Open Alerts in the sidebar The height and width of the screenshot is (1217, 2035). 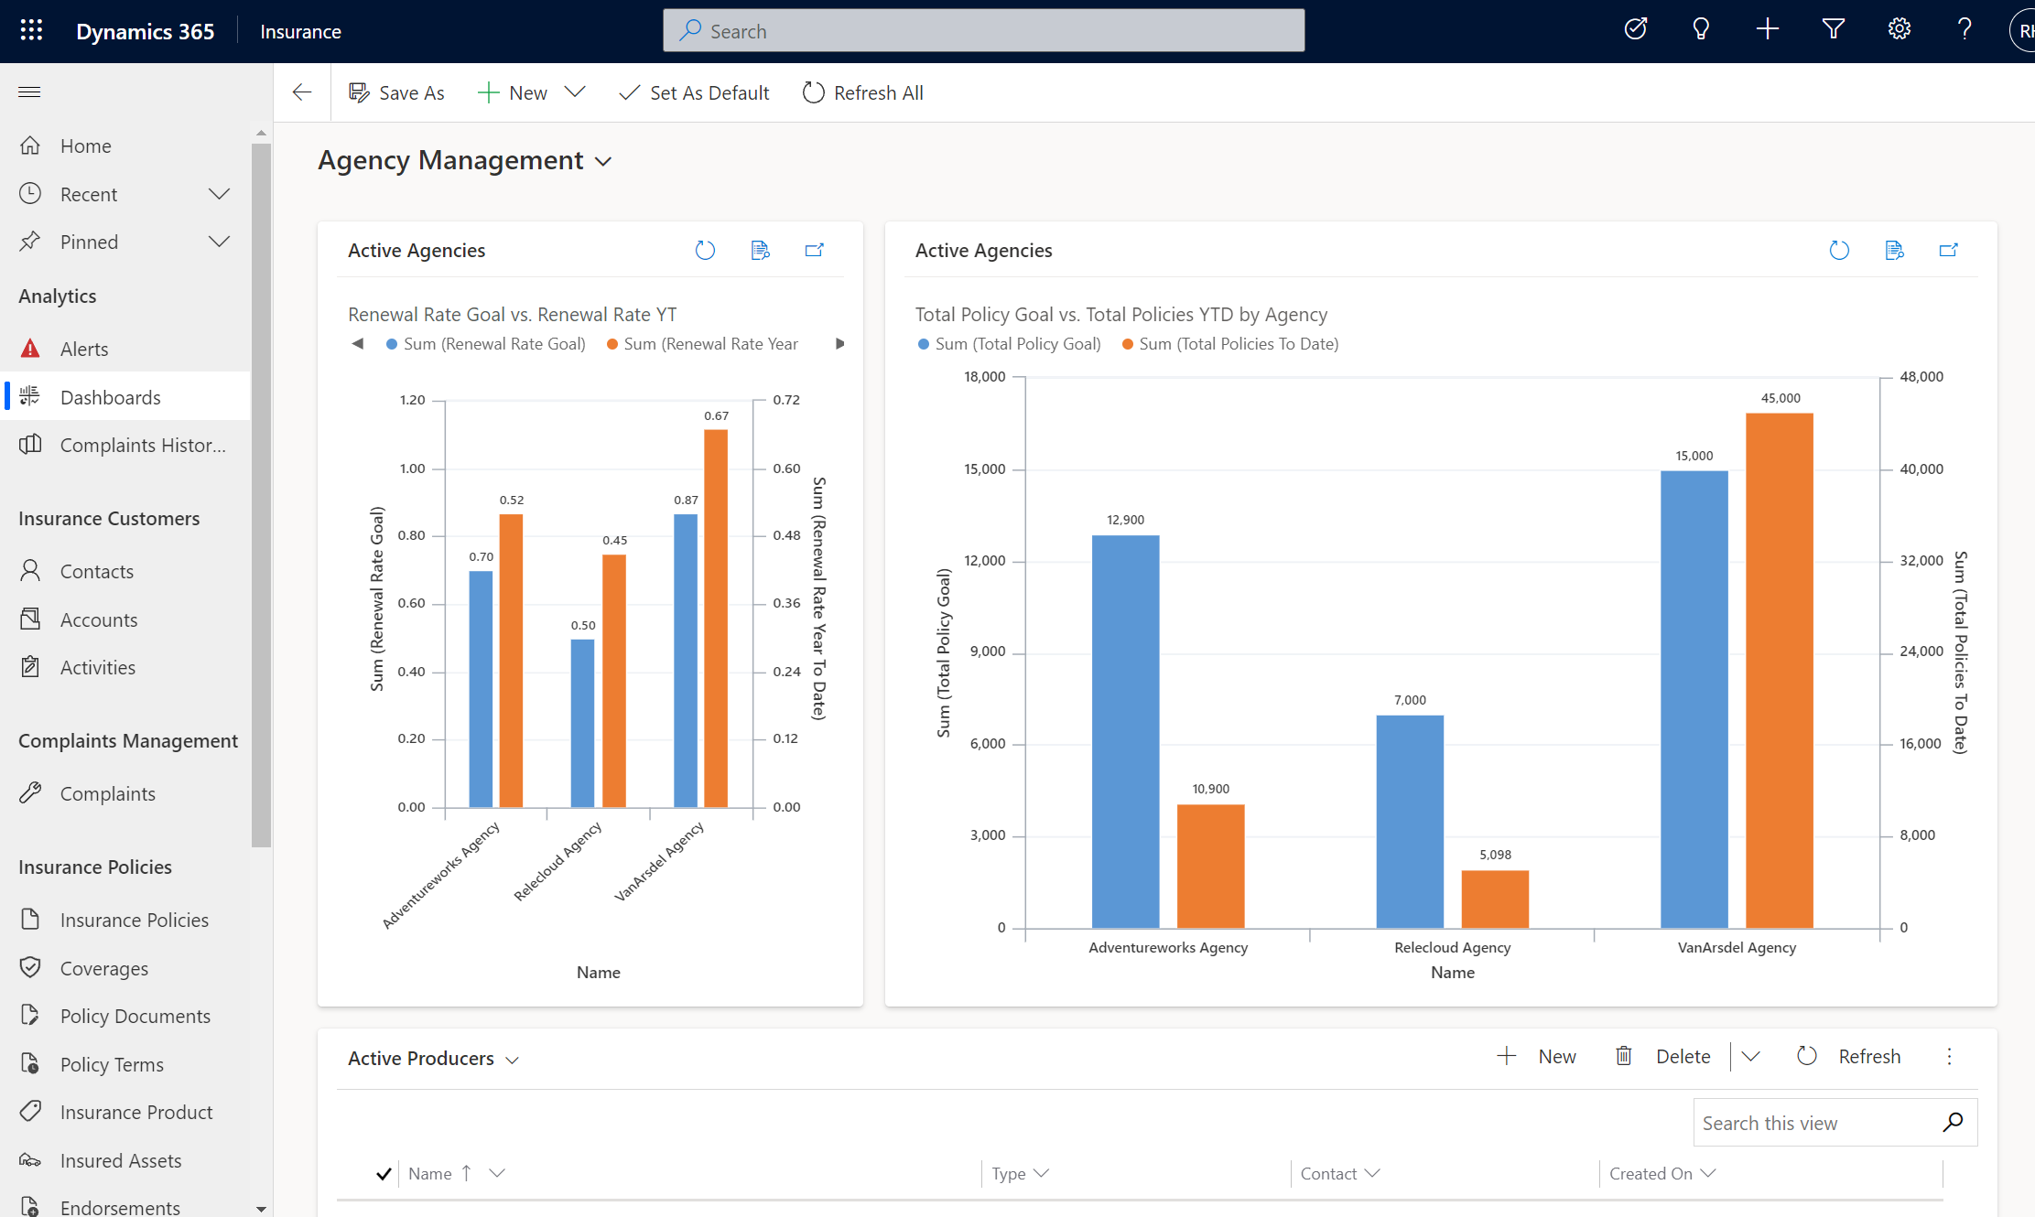(x=126, y=349)
